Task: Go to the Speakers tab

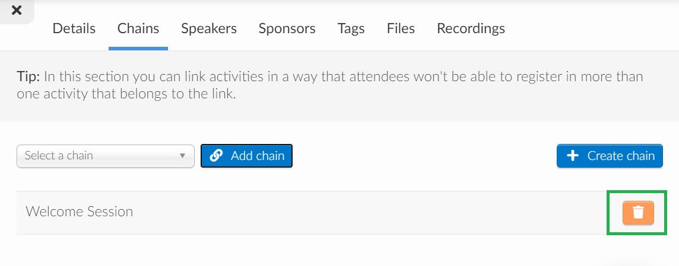Action: coord(209,28)
